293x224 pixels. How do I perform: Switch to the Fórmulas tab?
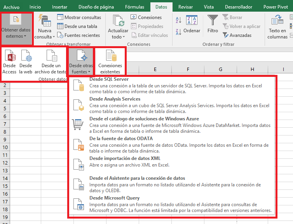click(x=134, y=7)
